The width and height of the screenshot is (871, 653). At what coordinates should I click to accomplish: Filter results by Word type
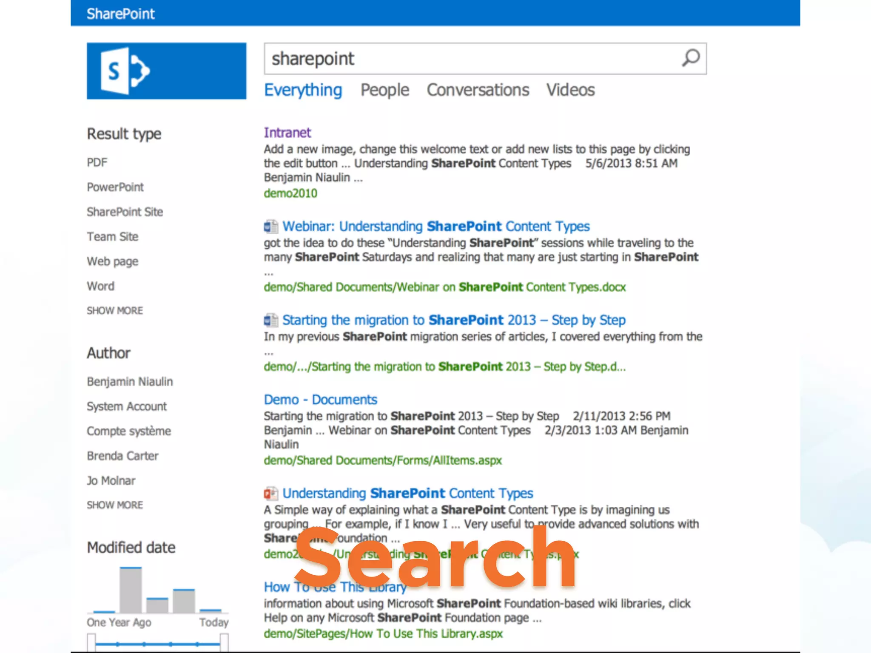(101, 286)
